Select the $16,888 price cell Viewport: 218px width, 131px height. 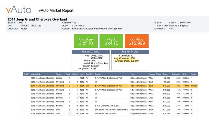(x=166, y=98)
